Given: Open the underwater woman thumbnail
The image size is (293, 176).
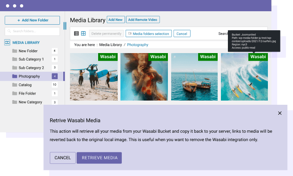Looking at the screenshot, I should pyautogui.click(x=144, y=77).
